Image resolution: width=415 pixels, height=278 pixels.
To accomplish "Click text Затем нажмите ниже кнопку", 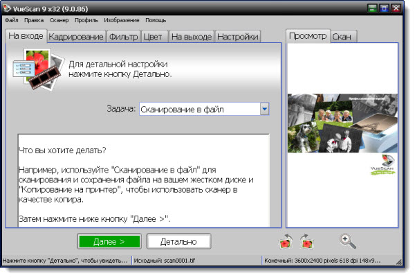I will [73, 219].
